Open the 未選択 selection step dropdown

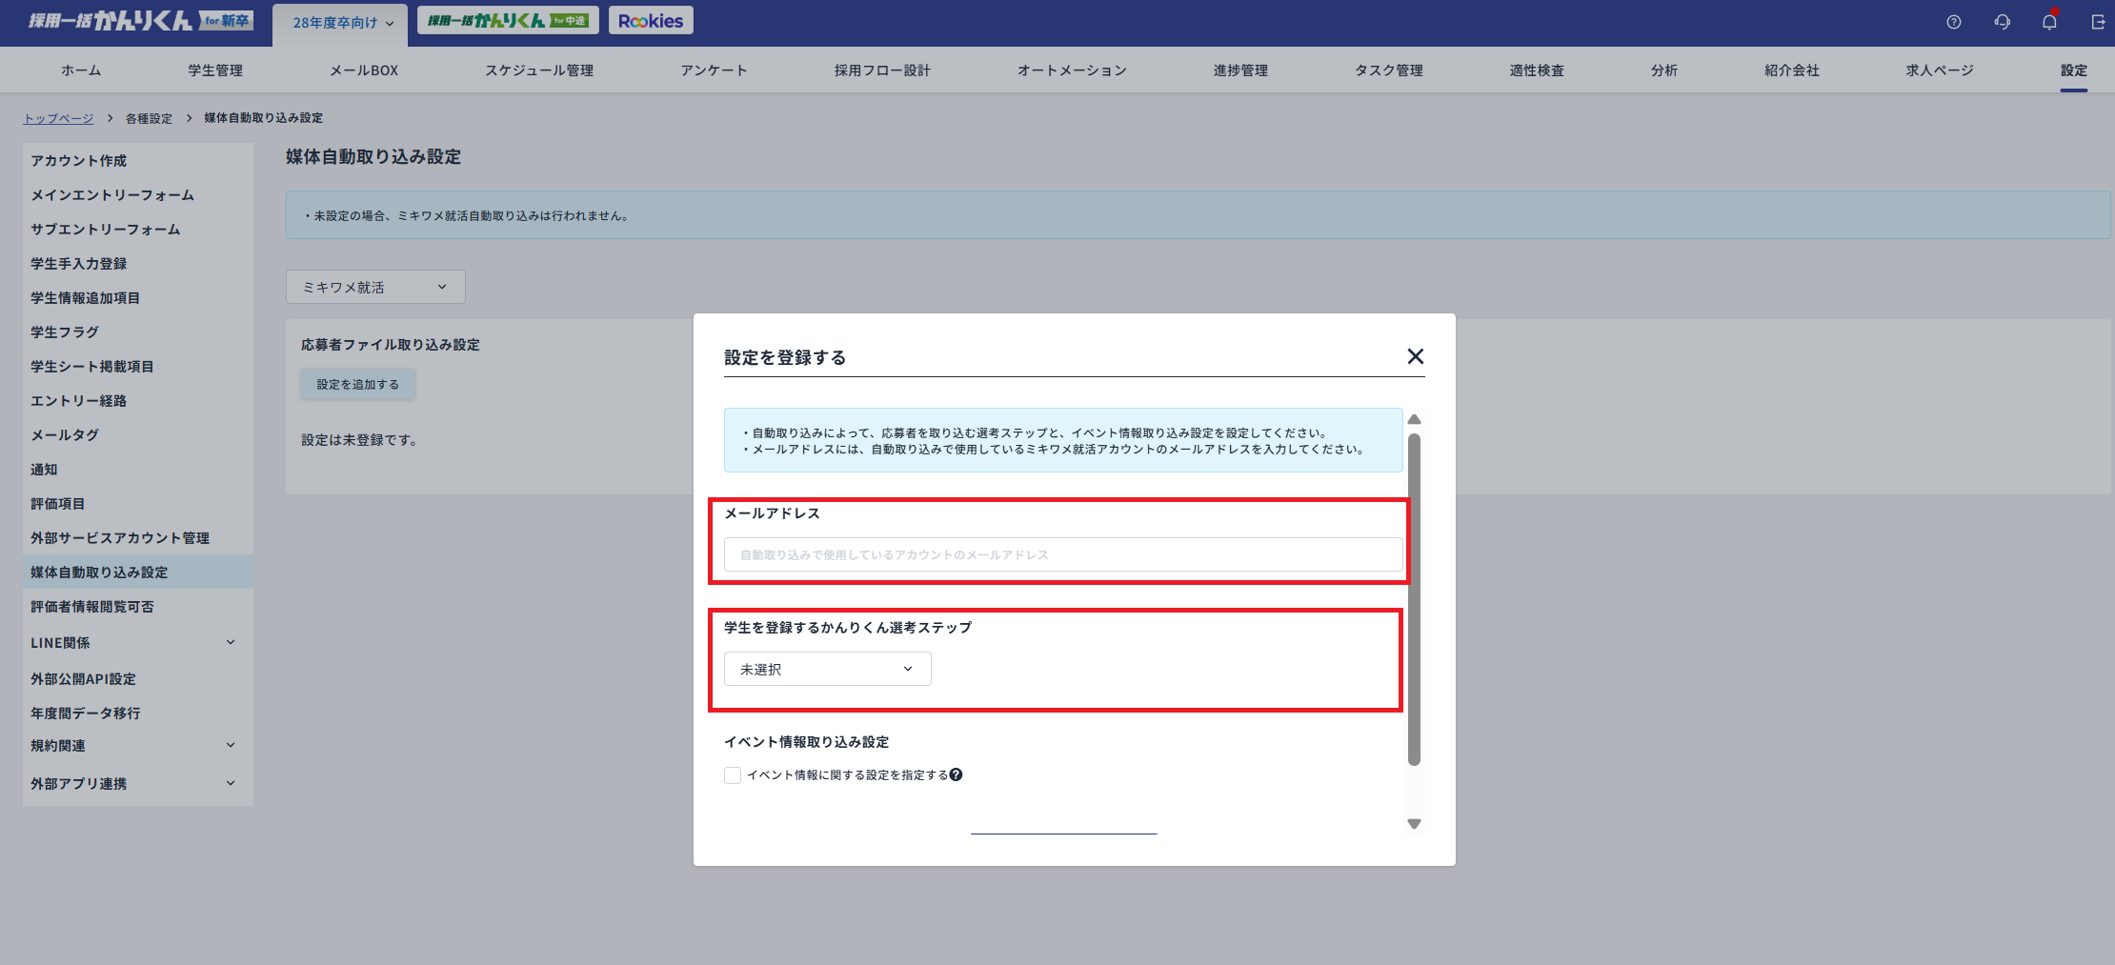point(827,668)
